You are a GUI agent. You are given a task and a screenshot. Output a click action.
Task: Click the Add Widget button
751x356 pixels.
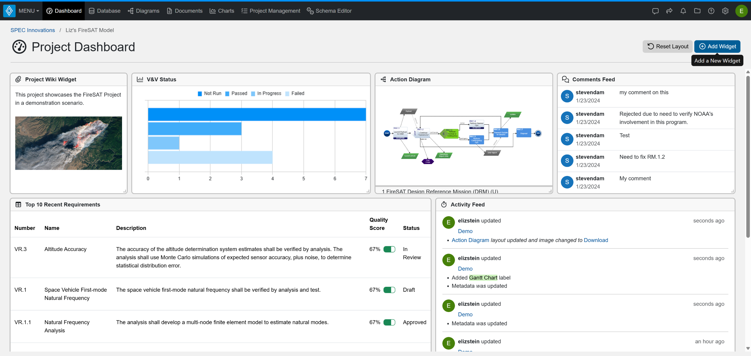pos(717,46)
